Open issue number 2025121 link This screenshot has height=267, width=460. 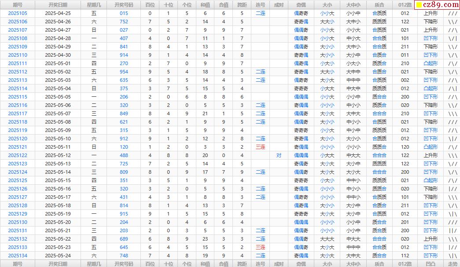point(18,147)
